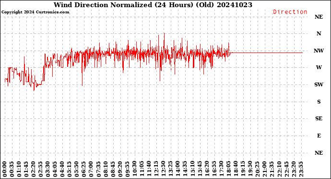The image size is (331, 179).
Task: Click the "19:50" time axis label
Action: coord(250,169)
